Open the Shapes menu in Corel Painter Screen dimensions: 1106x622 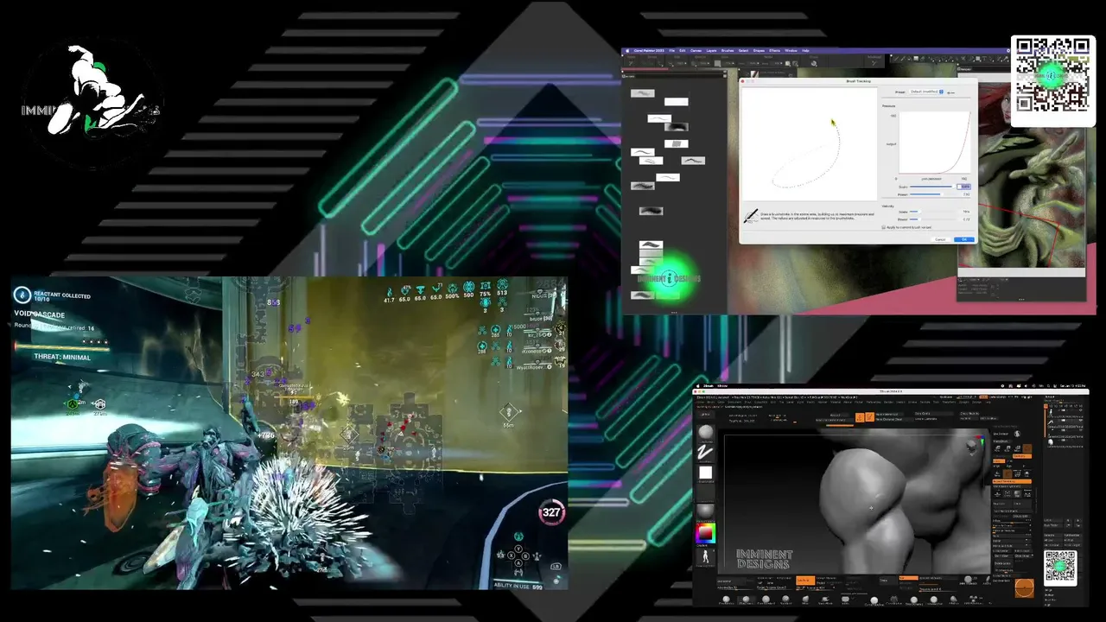(x=759, y=51)
